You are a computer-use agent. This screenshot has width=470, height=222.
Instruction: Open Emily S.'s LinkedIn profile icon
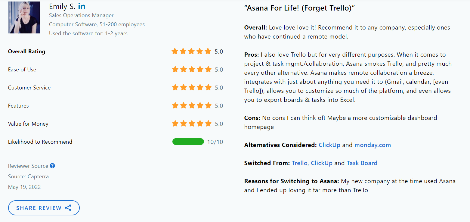pos(81,6)
